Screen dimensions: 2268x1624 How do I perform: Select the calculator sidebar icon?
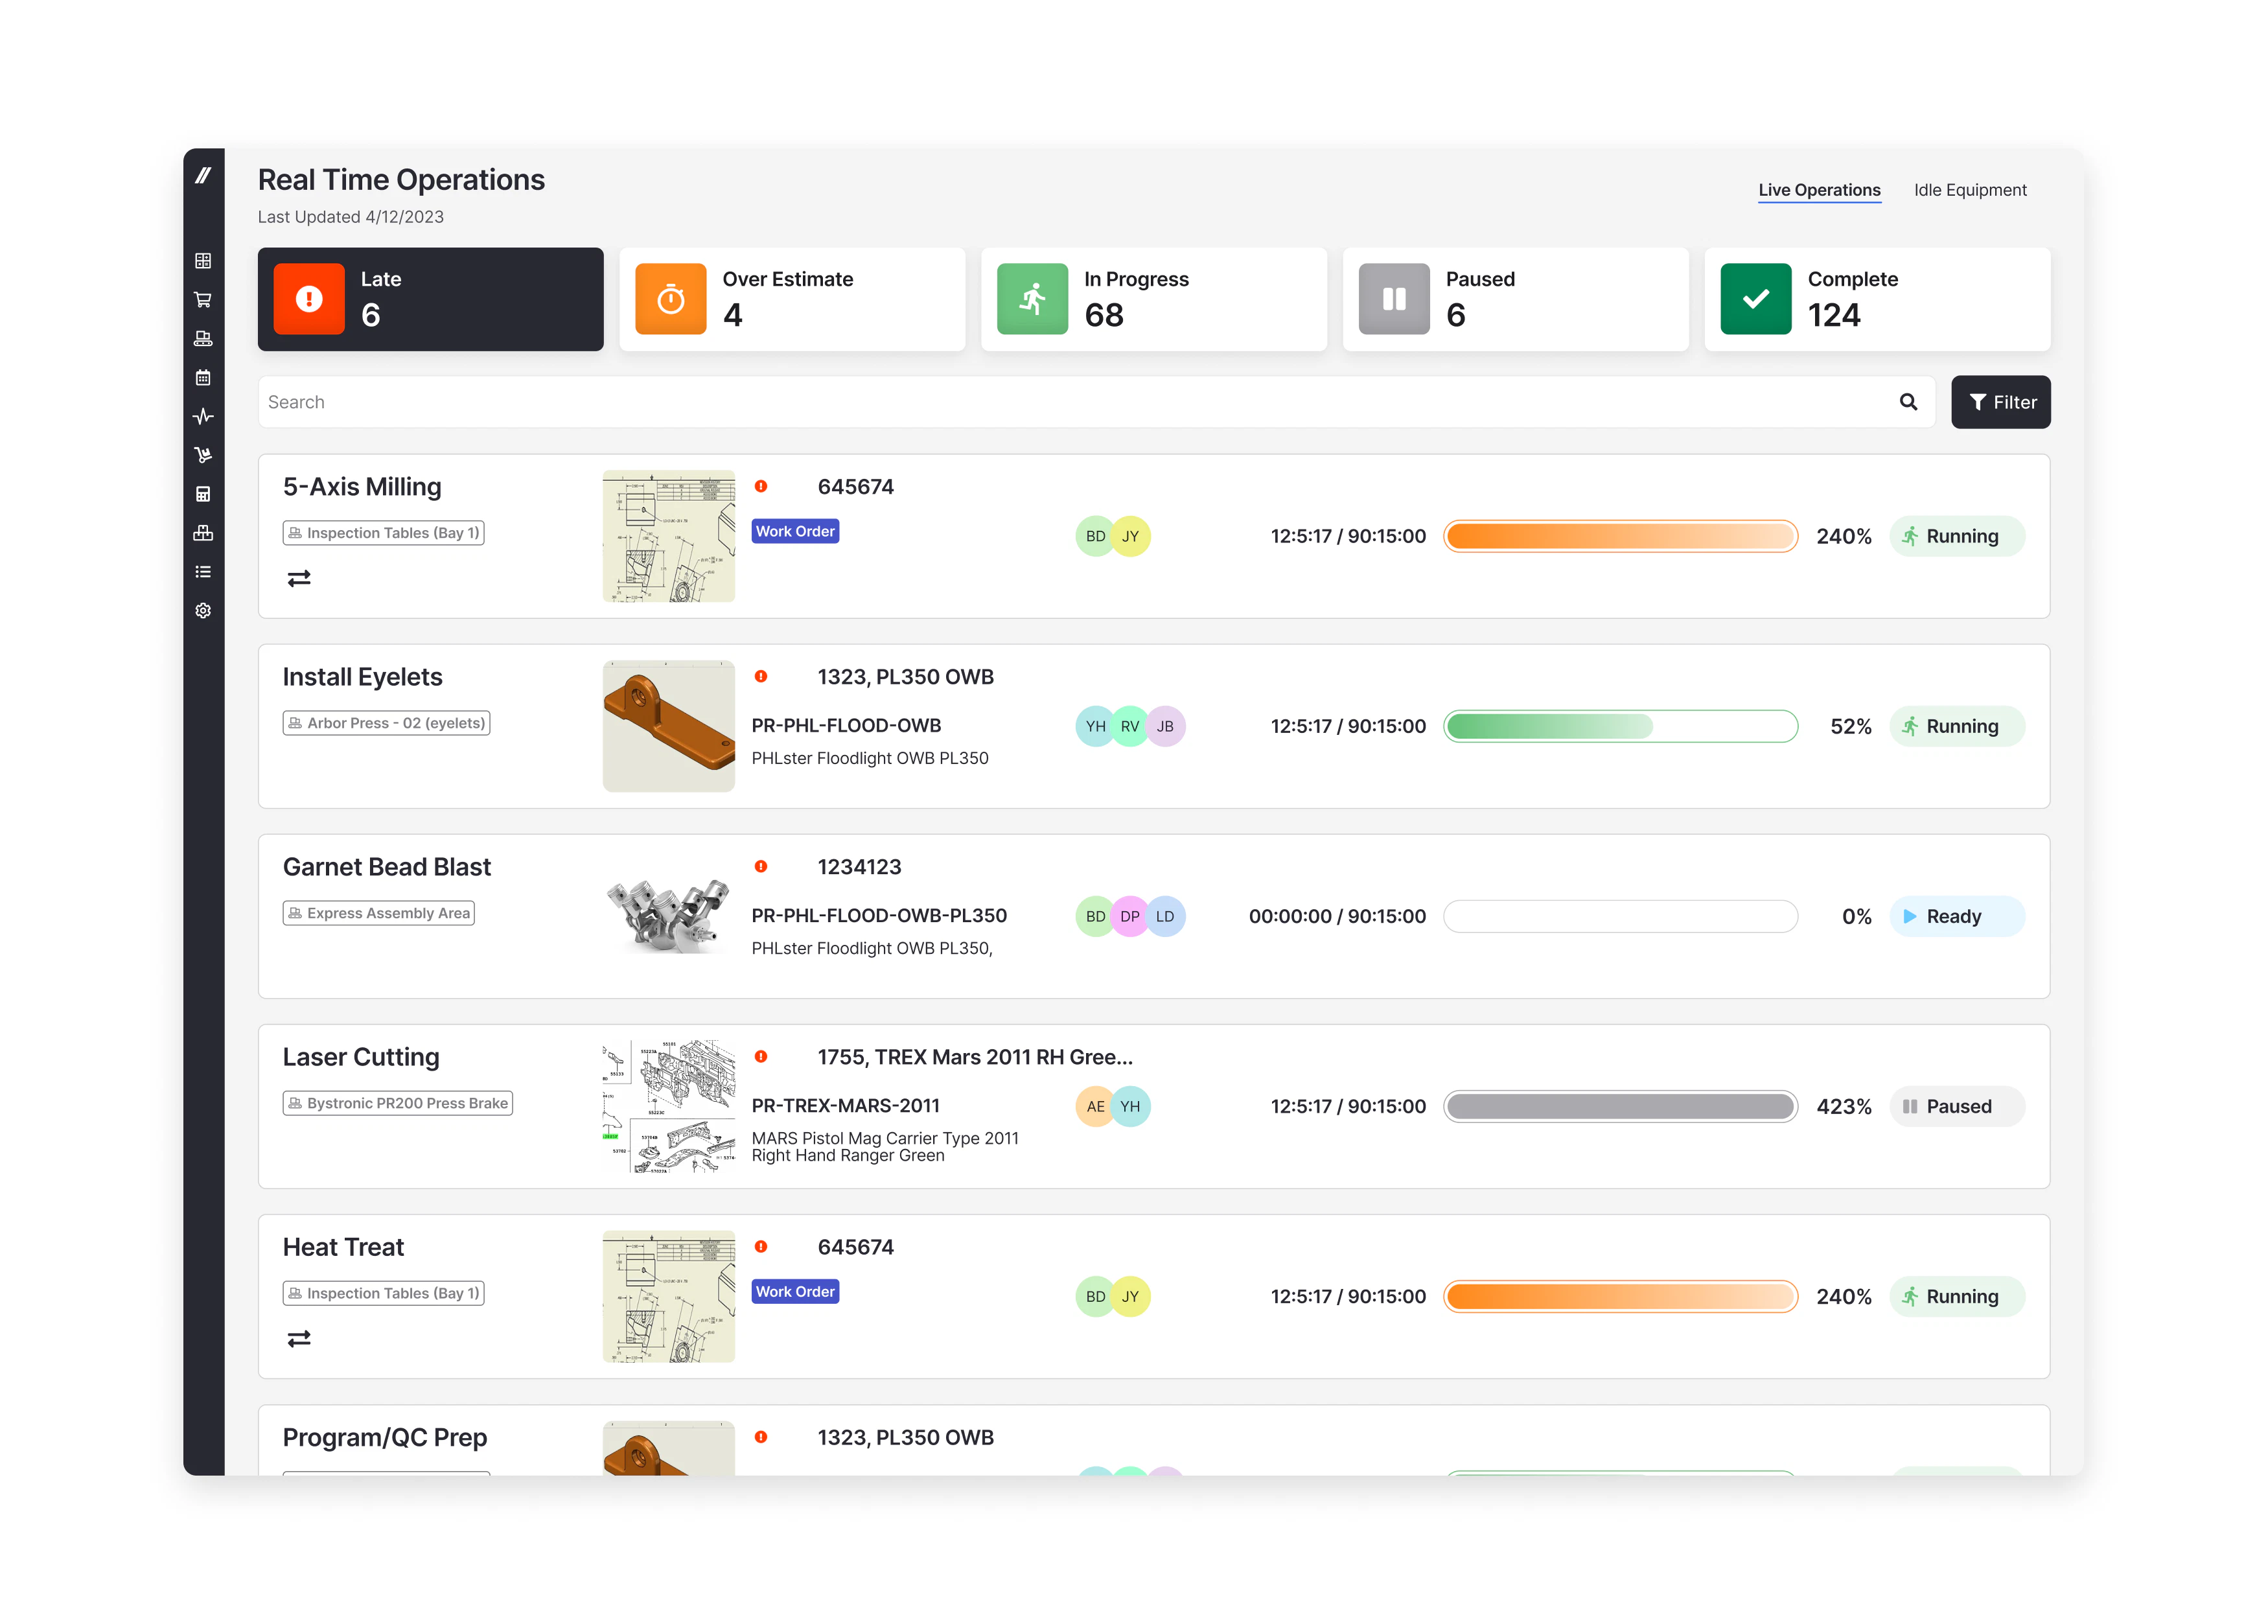tap(204, 493)
